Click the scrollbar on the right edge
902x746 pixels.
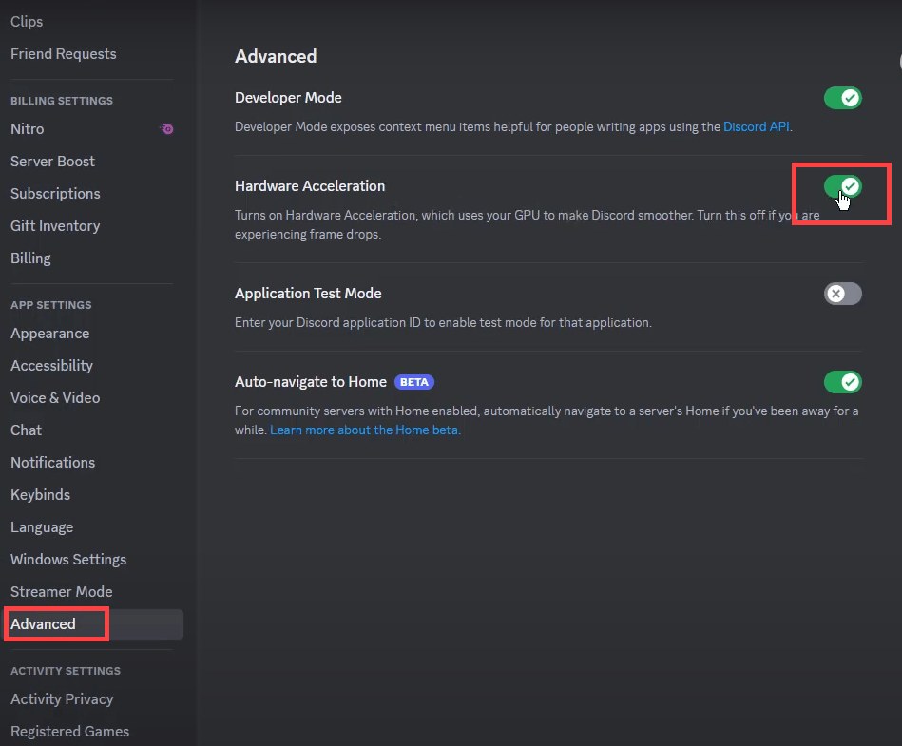click(897, 60)
